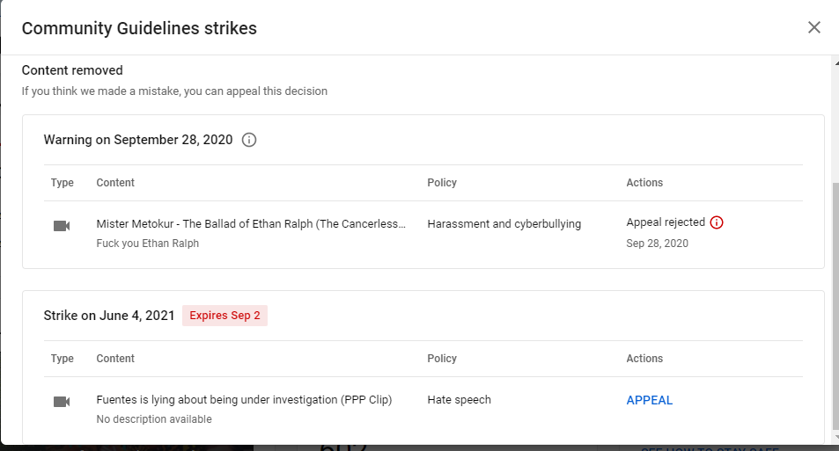Appeal the Hate speech strike

pos(649,400)
